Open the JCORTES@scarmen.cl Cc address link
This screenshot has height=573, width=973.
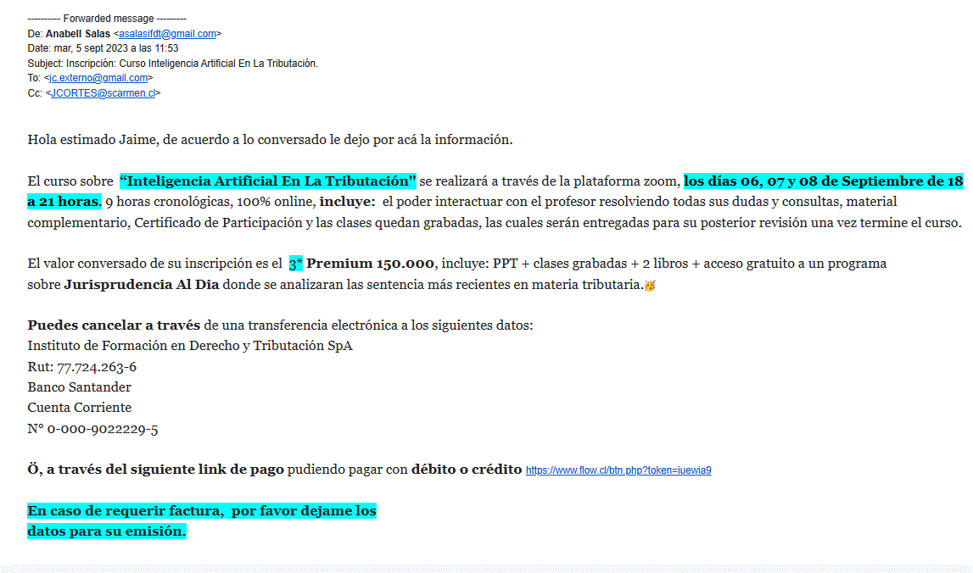pyautogui.click(x=103, y=93)
